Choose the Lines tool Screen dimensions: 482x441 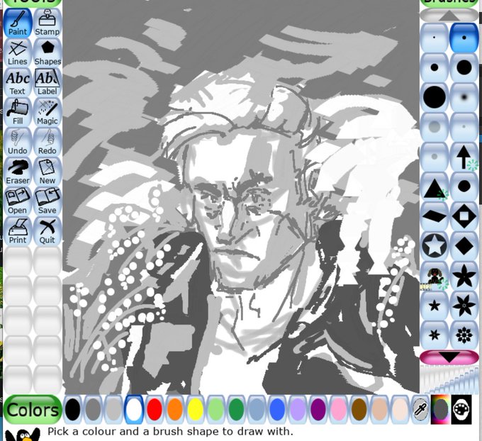point(18,52)
